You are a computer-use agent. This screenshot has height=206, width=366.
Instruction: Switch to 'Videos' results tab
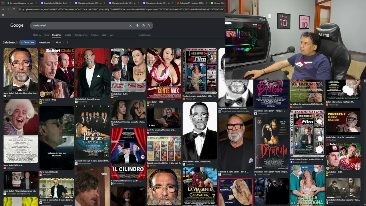(x=68, y=35)
